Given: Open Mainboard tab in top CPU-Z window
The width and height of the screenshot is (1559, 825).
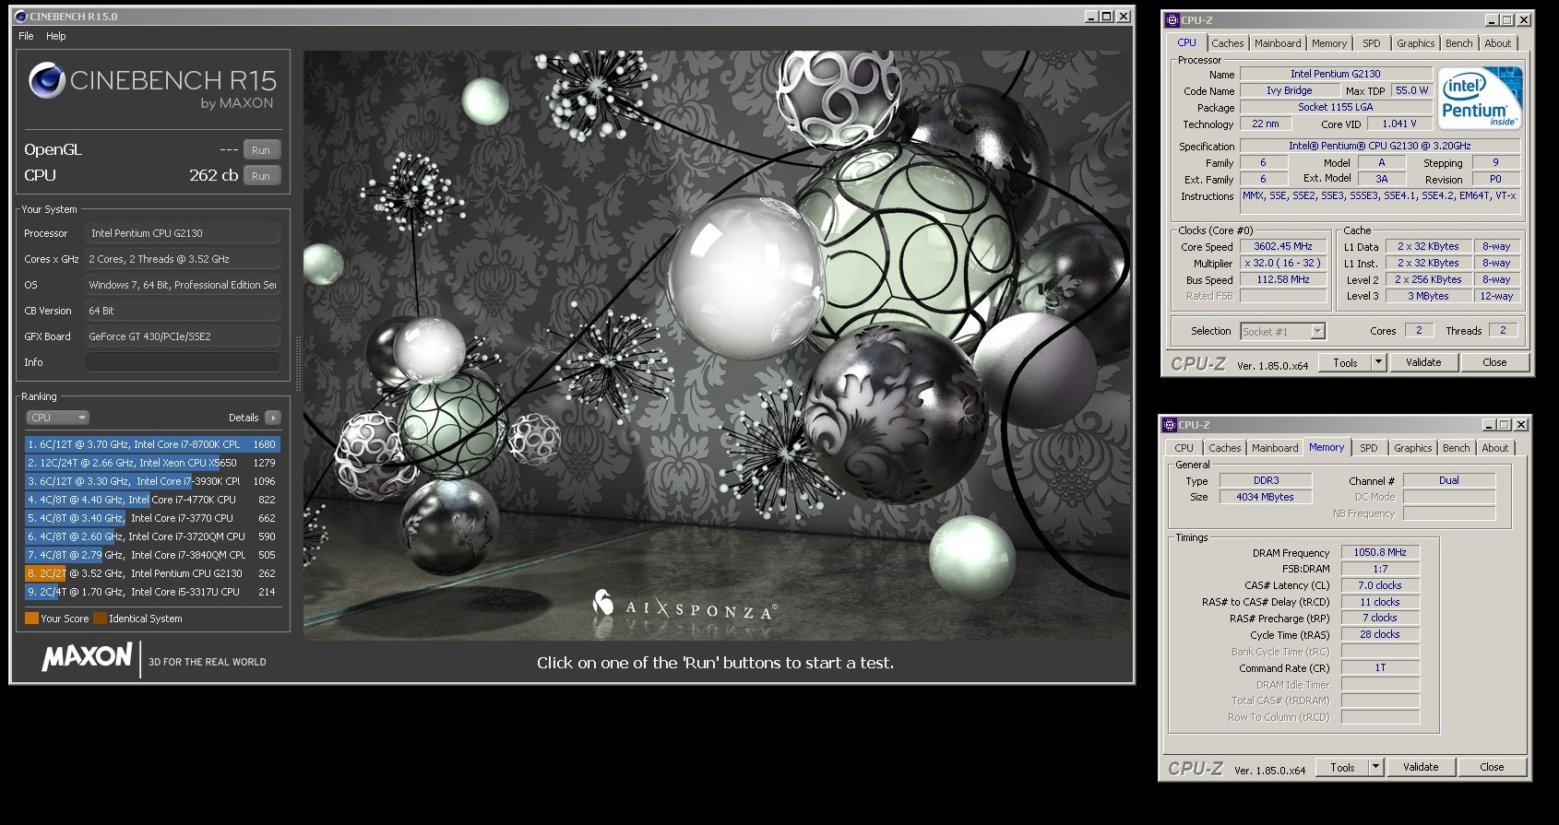Looking at the screenshot, I should pos(1278,43).
